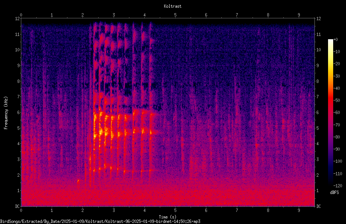Click the -60 level on the color bar

pyautogui.click(x=337, y=113)
